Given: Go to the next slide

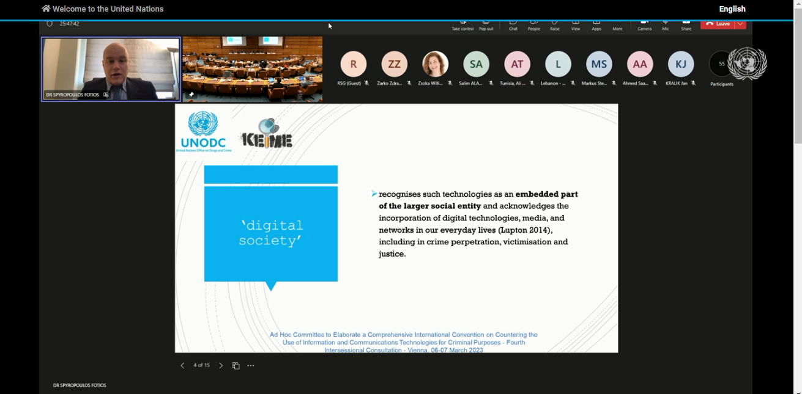Looking at the screenshot, I should pos(221,366).
